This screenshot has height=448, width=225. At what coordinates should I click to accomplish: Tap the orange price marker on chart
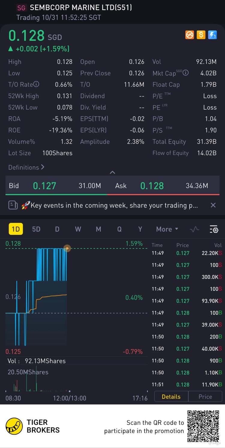67,248
